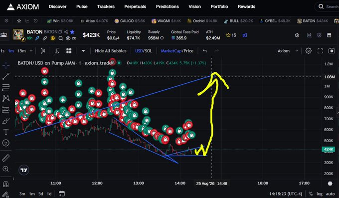Select the CALICO $5.6K ticker

(130, 21)
